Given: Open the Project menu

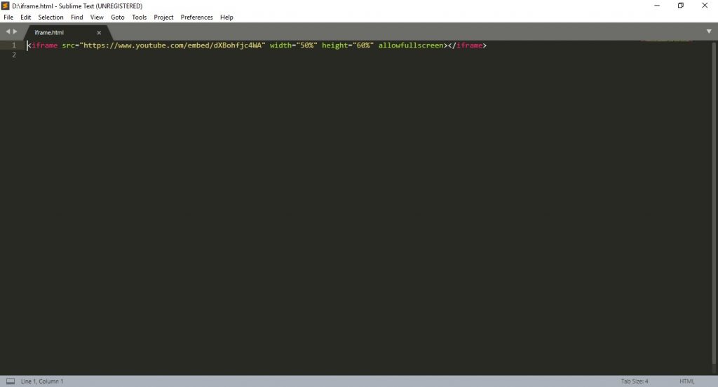Looking at the screenshot, I should pyautogui.click(x=163, y=17).
